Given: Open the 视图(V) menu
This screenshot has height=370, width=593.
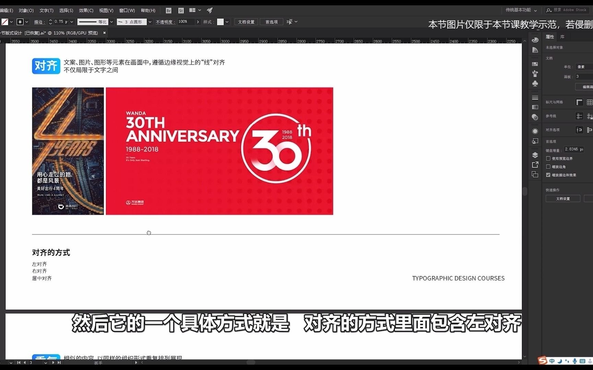Looking at the screenshot, I should (x=106, y=11).
